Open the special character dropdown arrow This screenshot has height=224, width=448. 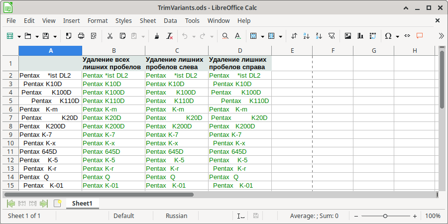[397, 36]
